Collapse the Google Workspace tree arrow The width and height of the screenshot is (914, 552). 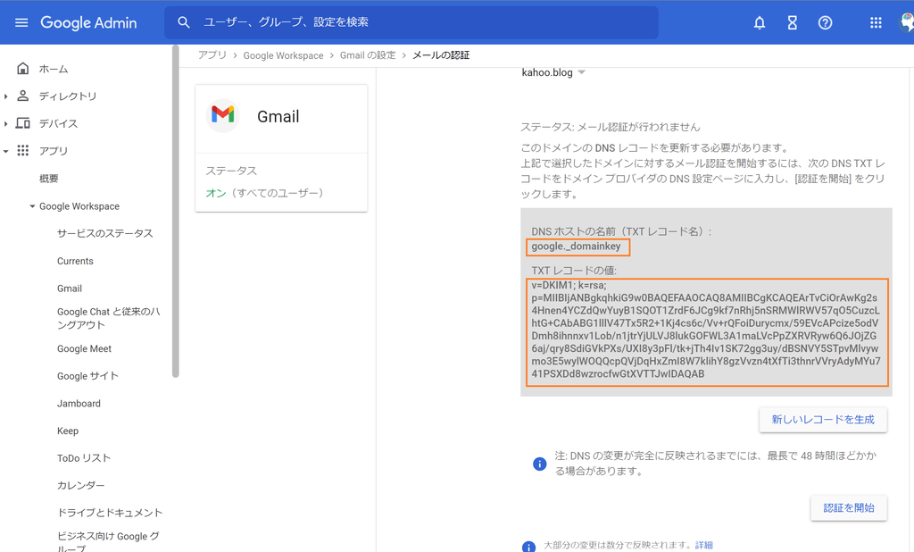[33, 206]
